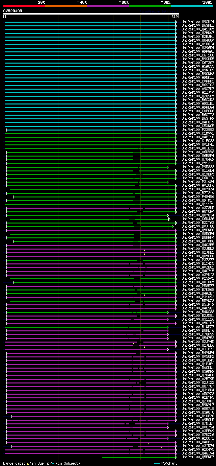The width and height of the screenshot is (216, 466).
Task: Click the yellow gap marker in the Q2JRN2 row
Action: pos(144,250)
